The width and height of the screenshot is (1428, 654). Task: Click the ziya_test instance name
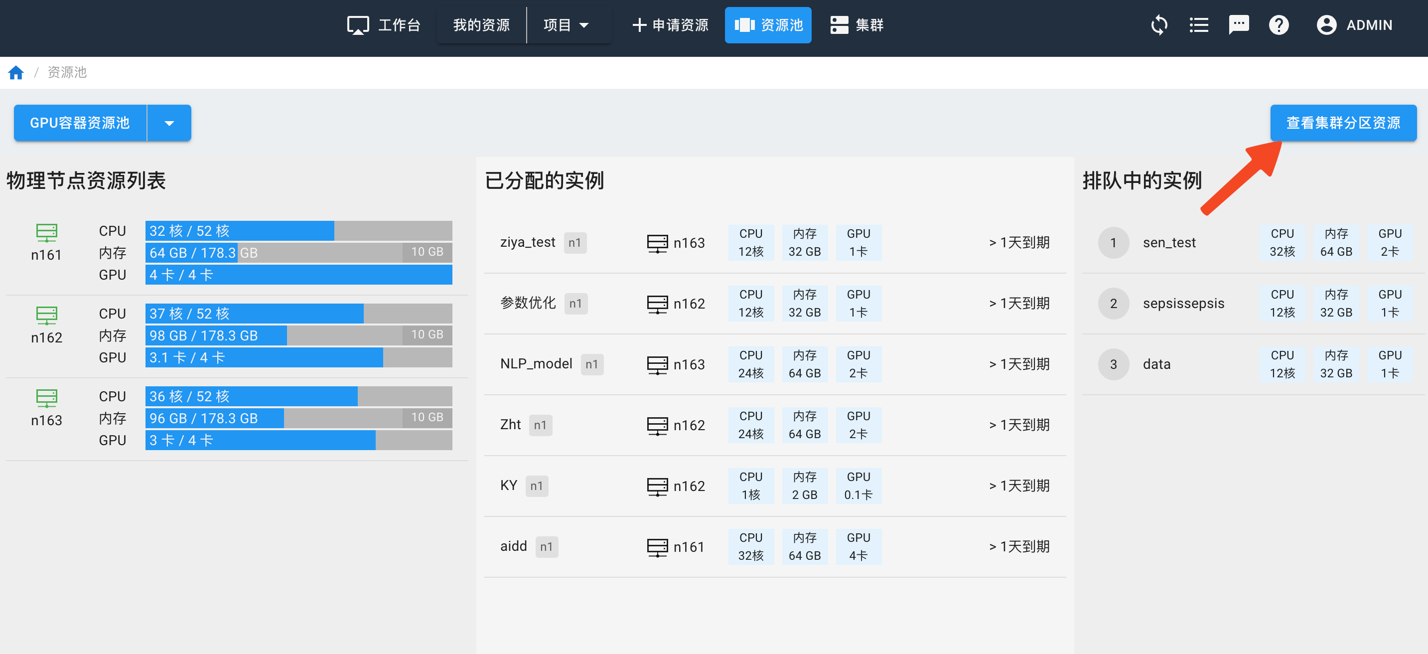[x=527, y=242]
